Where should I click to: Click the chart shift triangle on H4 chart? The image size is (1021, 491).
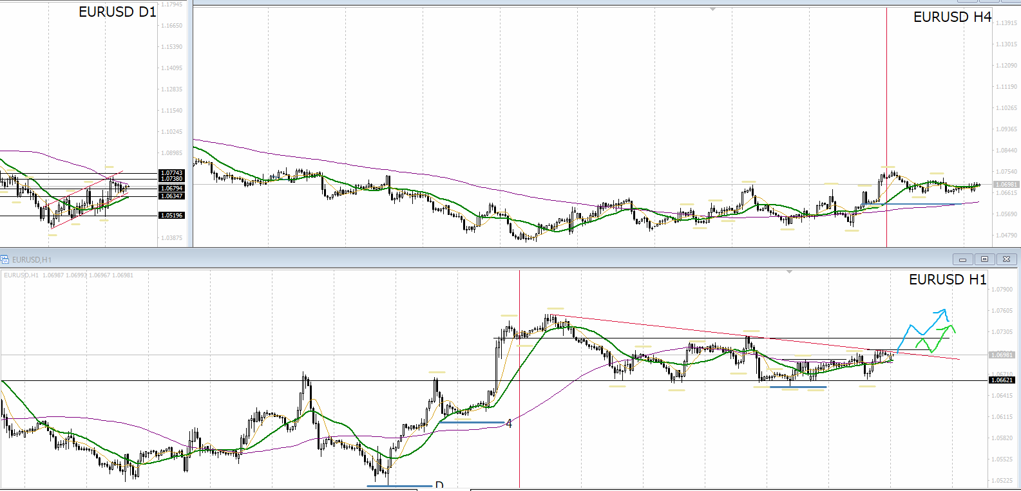point(712,10)
